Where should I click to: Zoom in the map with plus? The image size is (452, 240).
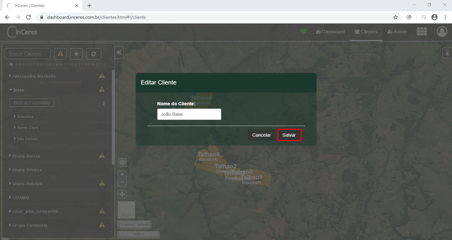coord(122,174)
